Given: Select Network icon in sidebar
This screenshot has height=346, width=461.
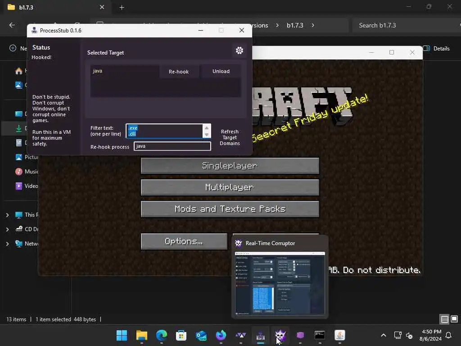Looking at the screenshot, I should (x=19, y=244).
